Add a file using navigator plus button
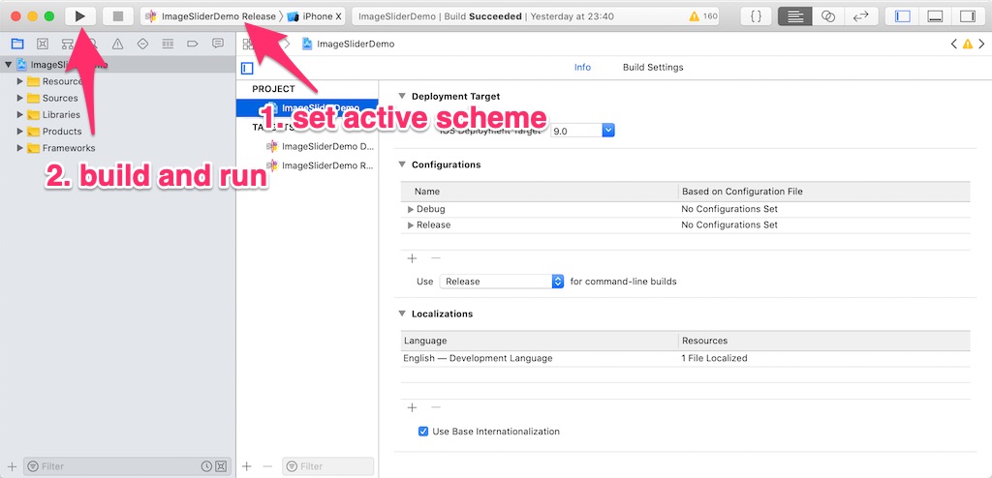 12,466
